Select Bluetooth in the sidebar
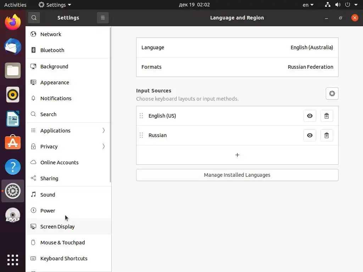The width and height of the screenshot is (363, 272). (52, 50)
